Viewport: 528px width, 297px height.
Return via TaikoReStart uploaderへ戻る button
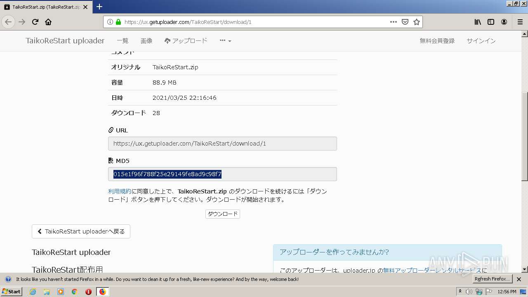pyautogui.click(x=81, y=231)
